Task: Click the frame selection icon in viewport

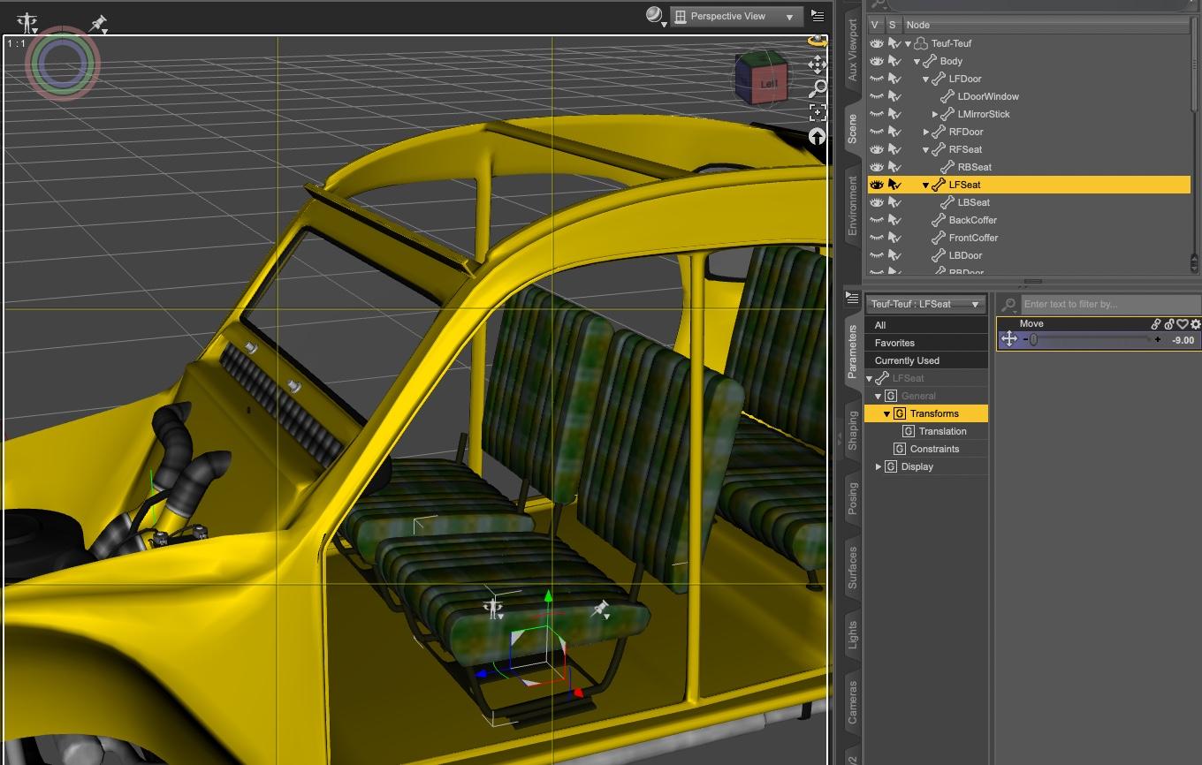Action: point(818,112)
